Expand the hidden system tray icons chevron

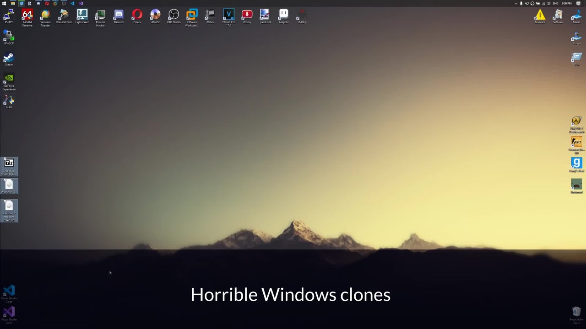pos(516,3)
